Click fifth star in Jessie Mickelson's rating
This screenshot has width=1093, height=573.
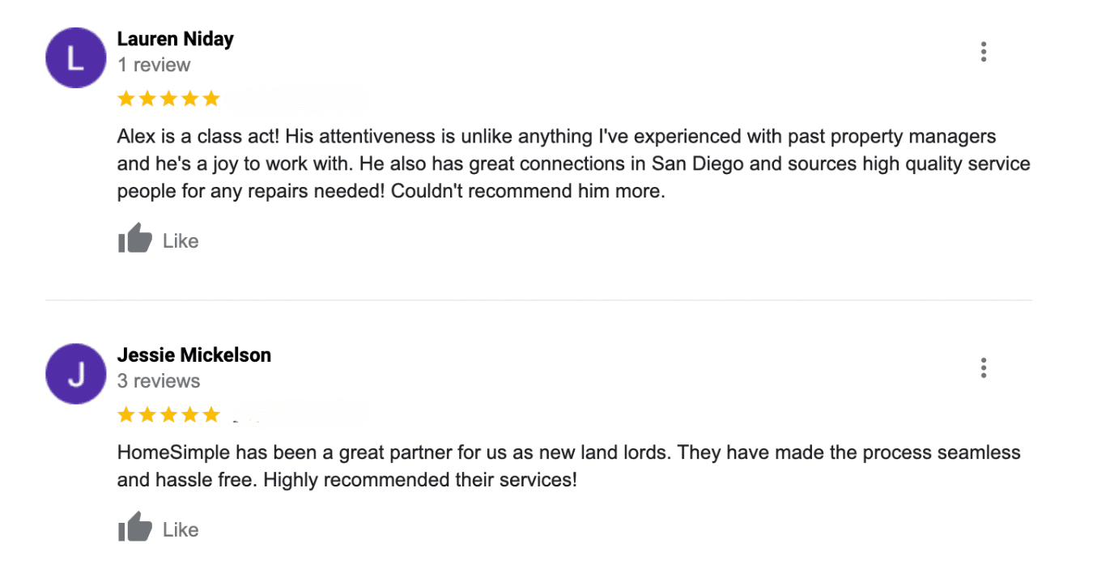pos(211,415)
